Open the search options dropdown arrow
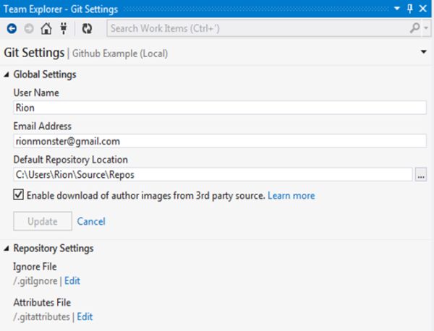Screen dimensions: 434x331 pyautogui.click(x=424, y=29)
